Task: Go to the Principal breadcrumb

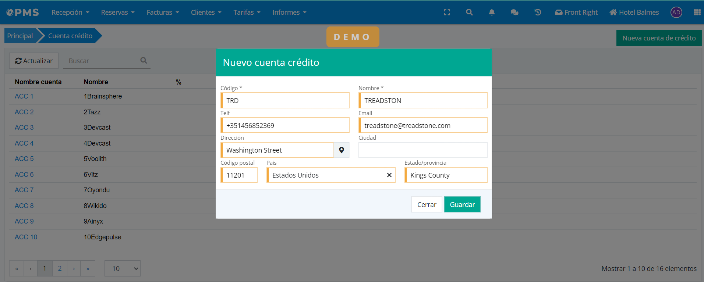Action: (20, 36)
